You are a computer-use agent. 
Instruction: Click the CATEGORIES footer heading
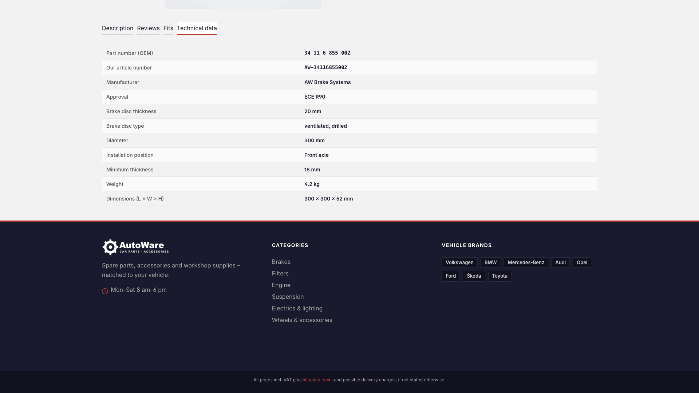[x=290, y=245]
